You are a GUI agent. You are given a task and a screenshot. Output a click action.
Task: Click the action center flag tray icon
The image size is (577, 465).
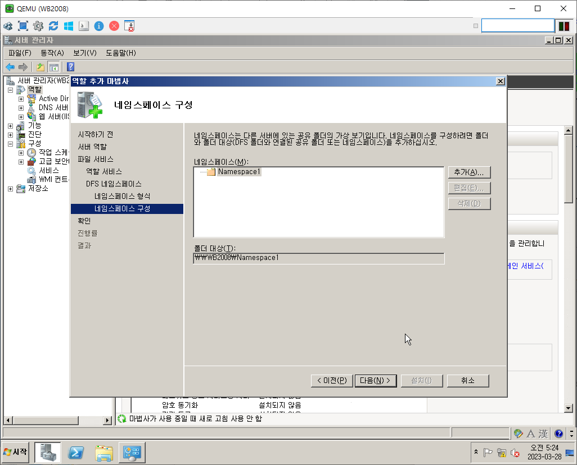pos(488,453)
